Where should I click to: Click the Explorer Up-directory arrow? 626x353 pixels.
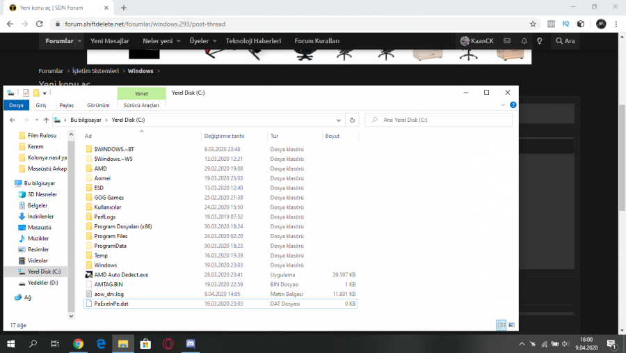(x=46, y=120)
